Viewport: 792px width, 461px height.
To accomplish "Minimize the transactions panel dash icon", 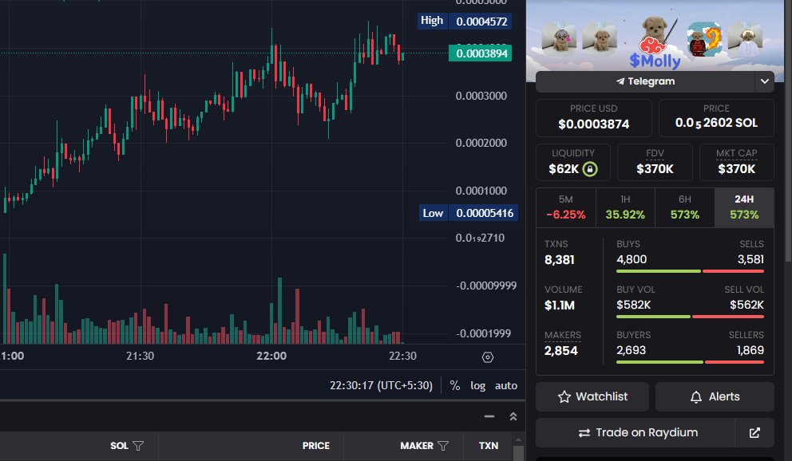I will (x=489, y=416).
